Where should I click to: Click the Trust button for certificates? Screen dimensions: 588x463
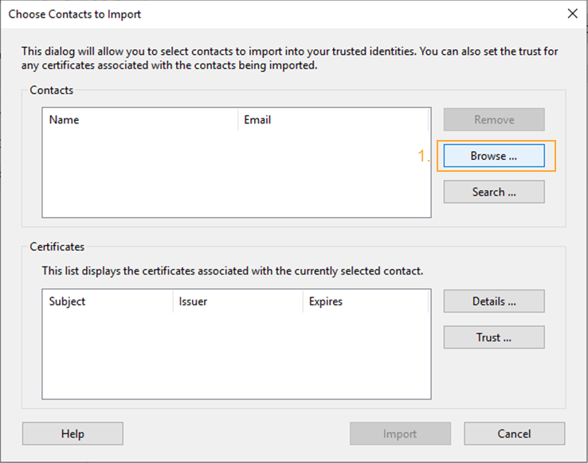[494, 337]
